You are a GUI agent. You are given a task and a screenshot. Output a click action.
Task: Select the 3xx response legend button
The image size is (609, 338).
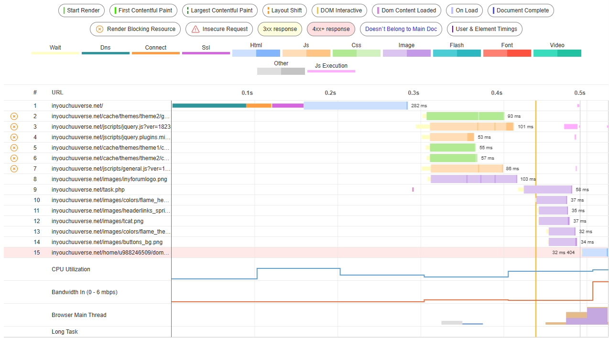tap(280, 29)
